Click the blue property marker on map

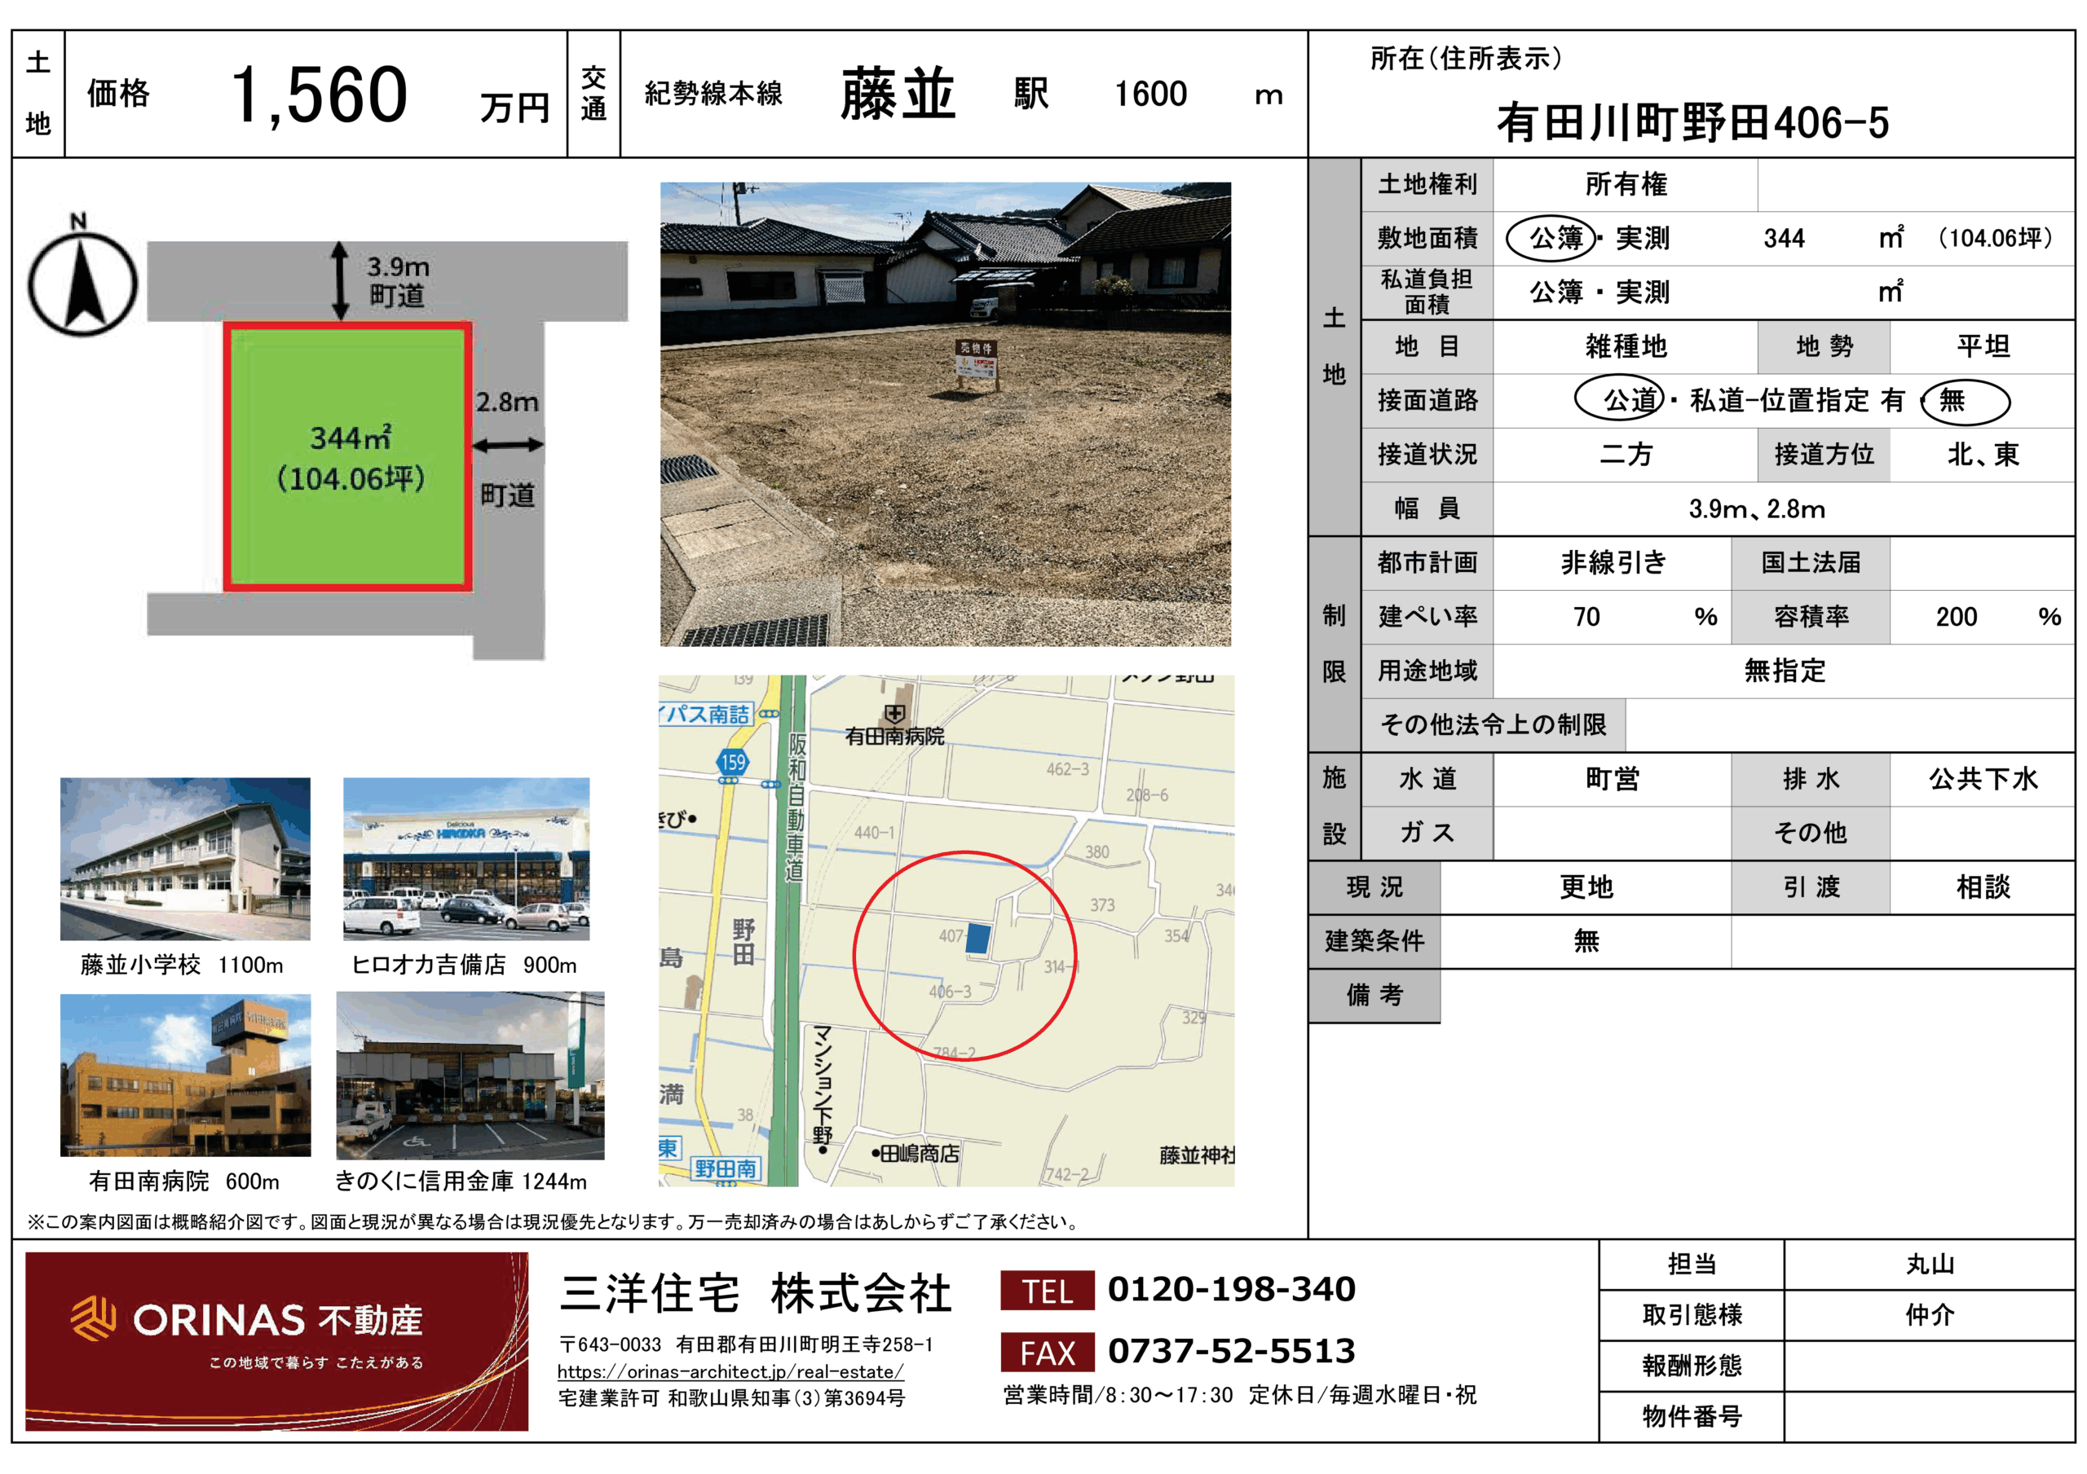(977, 938)
